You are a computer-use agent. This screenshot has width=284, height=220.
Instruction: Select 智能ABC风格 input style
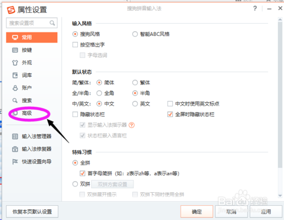pyautogui.click(x=135, y=34)
